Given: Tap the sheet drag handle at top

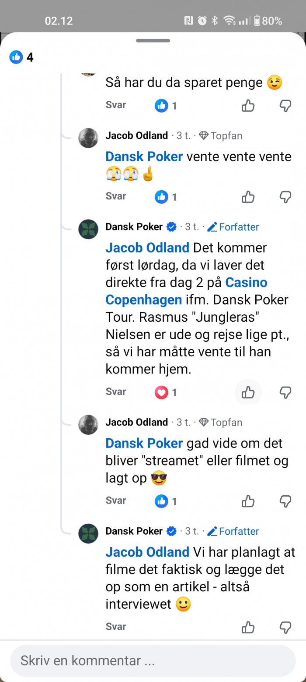Looking at the screenshot, I should tap(153, 41).
